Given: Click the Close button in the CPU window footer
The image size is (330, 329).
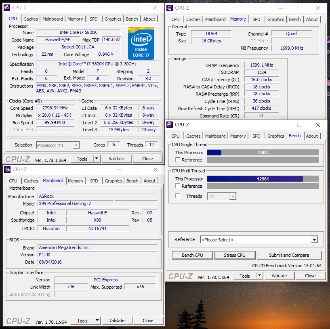Looking at the screenshot, I should point(148,159).
